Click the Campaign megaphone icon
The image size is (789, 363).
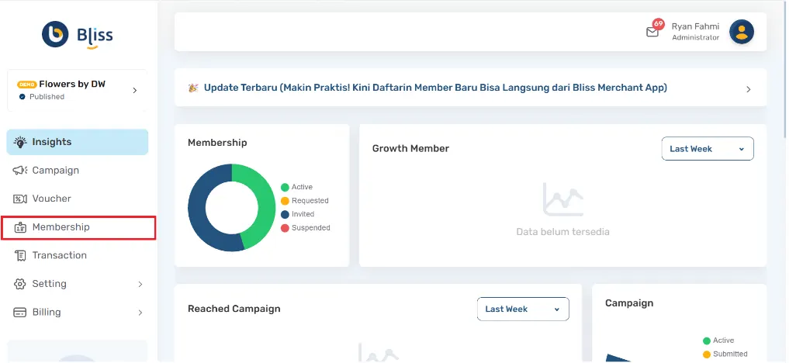click(20, 171)
